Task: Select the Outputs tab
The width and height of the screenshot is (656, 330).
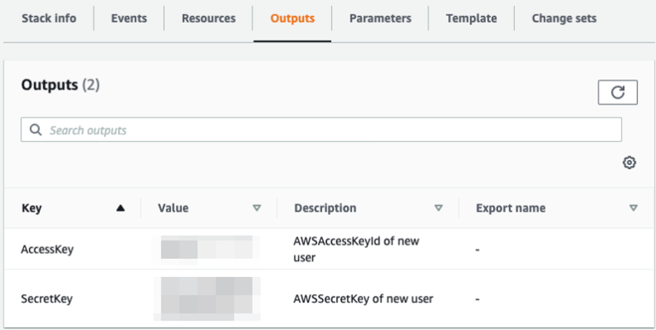Action: tap(292, 18)
